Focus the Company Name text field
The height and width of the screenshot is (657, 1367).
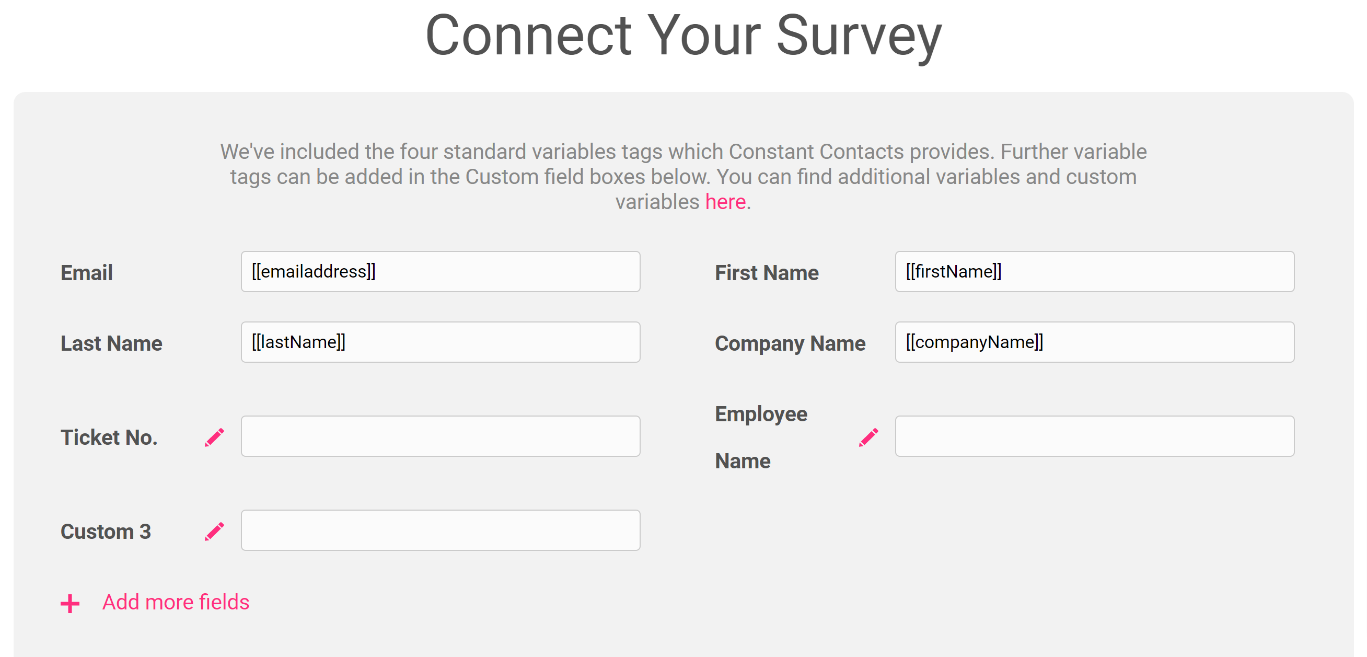pyautogui.click(x=1095, y=342)
